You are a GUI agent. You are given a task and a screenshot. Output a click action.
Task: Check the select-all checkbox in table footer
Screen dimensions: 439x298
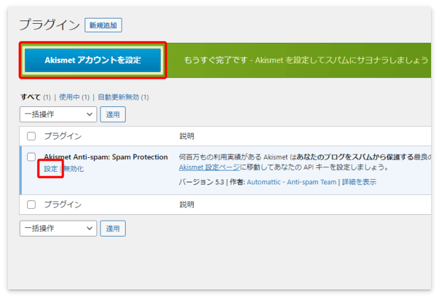click(x=31, y=205)
